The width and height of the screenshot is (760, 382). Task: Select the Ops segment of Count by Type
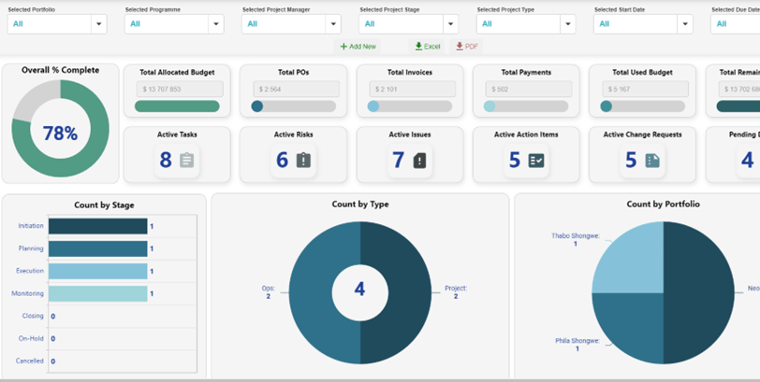[310, 293]
